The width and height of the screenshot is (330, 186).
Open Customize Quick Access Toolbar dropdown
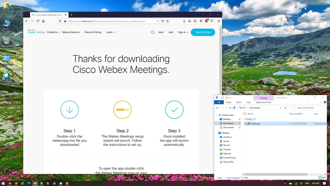pos(229,98)
